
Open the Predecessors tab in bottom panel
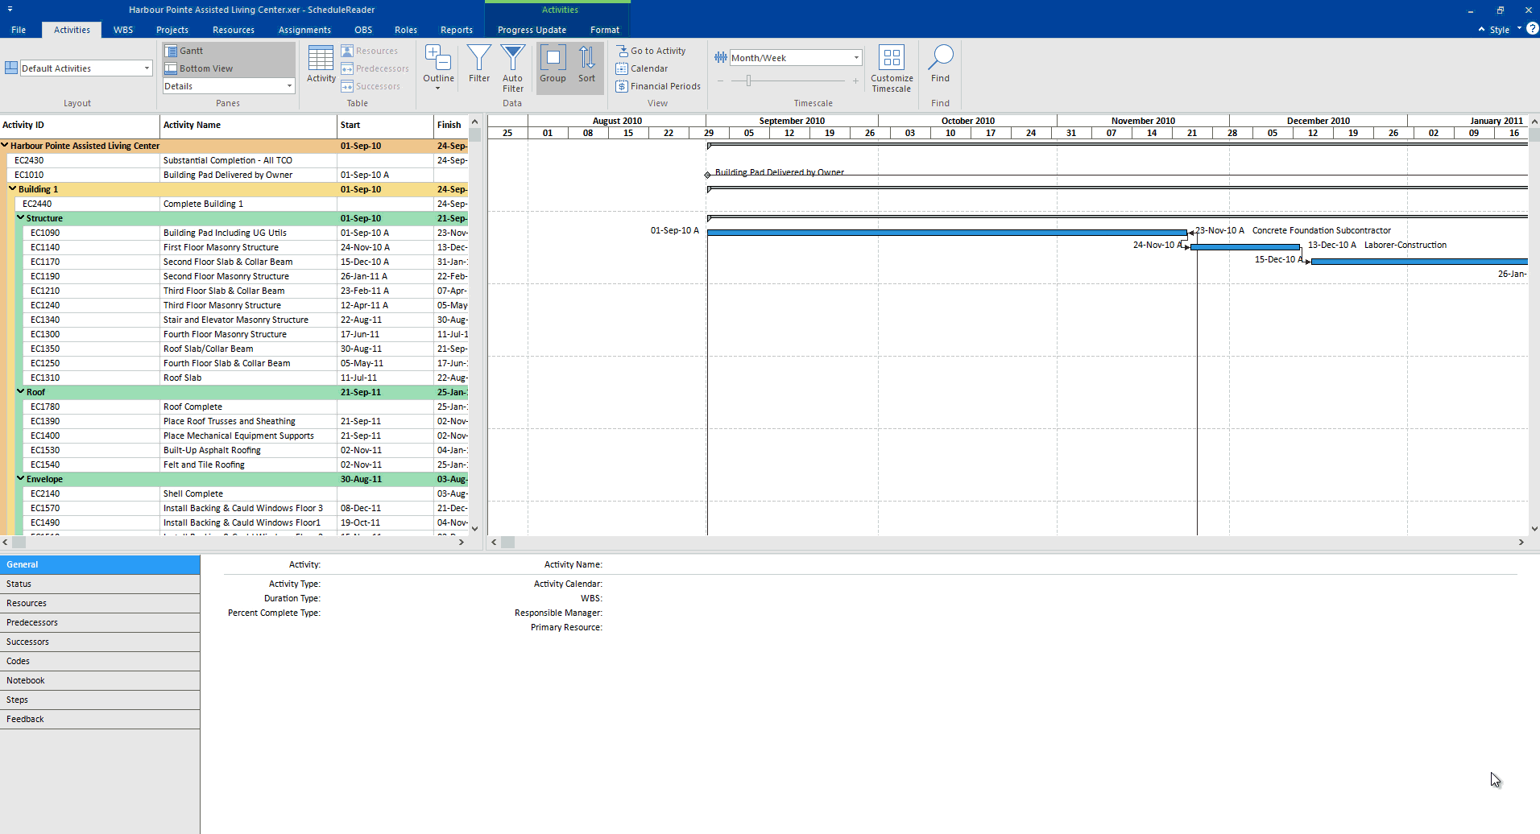click(32, 622)
